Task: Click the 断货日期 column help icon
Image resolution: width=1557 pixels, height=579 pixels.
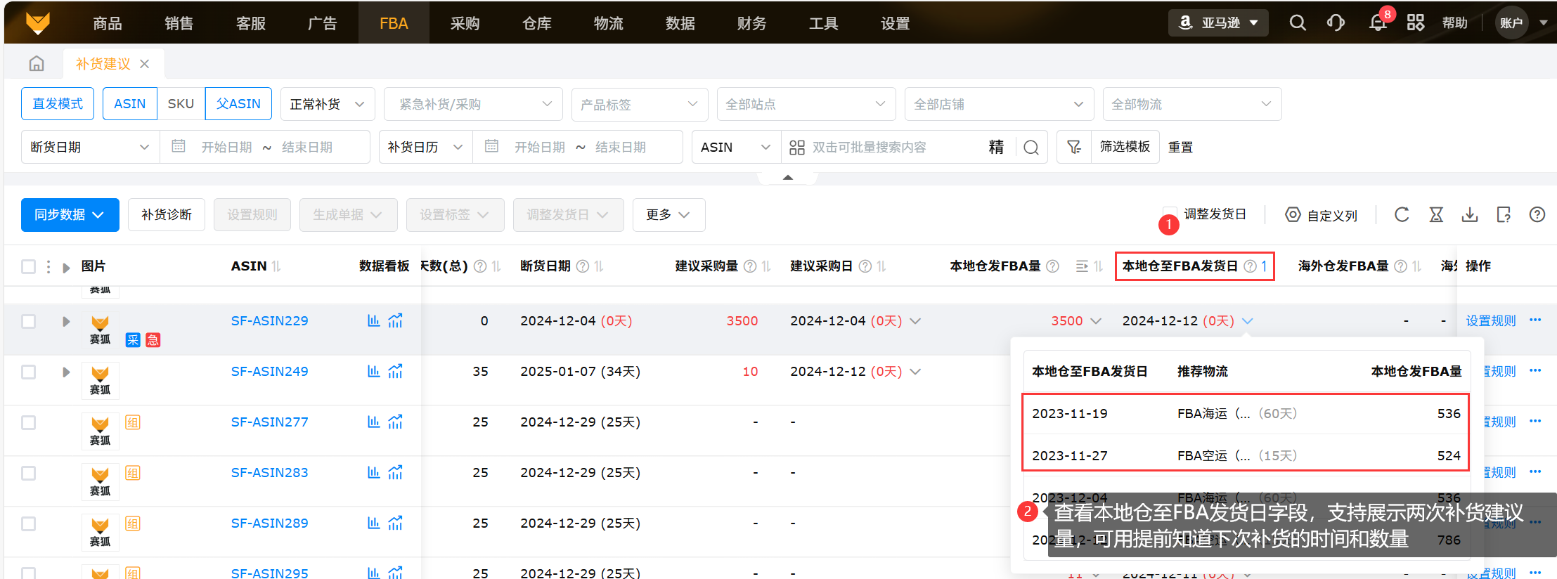Action: tap(583, 266)
